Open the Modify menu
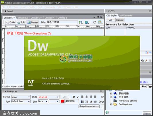The width and height of the screenshot is (153, 116). point(32,7)
